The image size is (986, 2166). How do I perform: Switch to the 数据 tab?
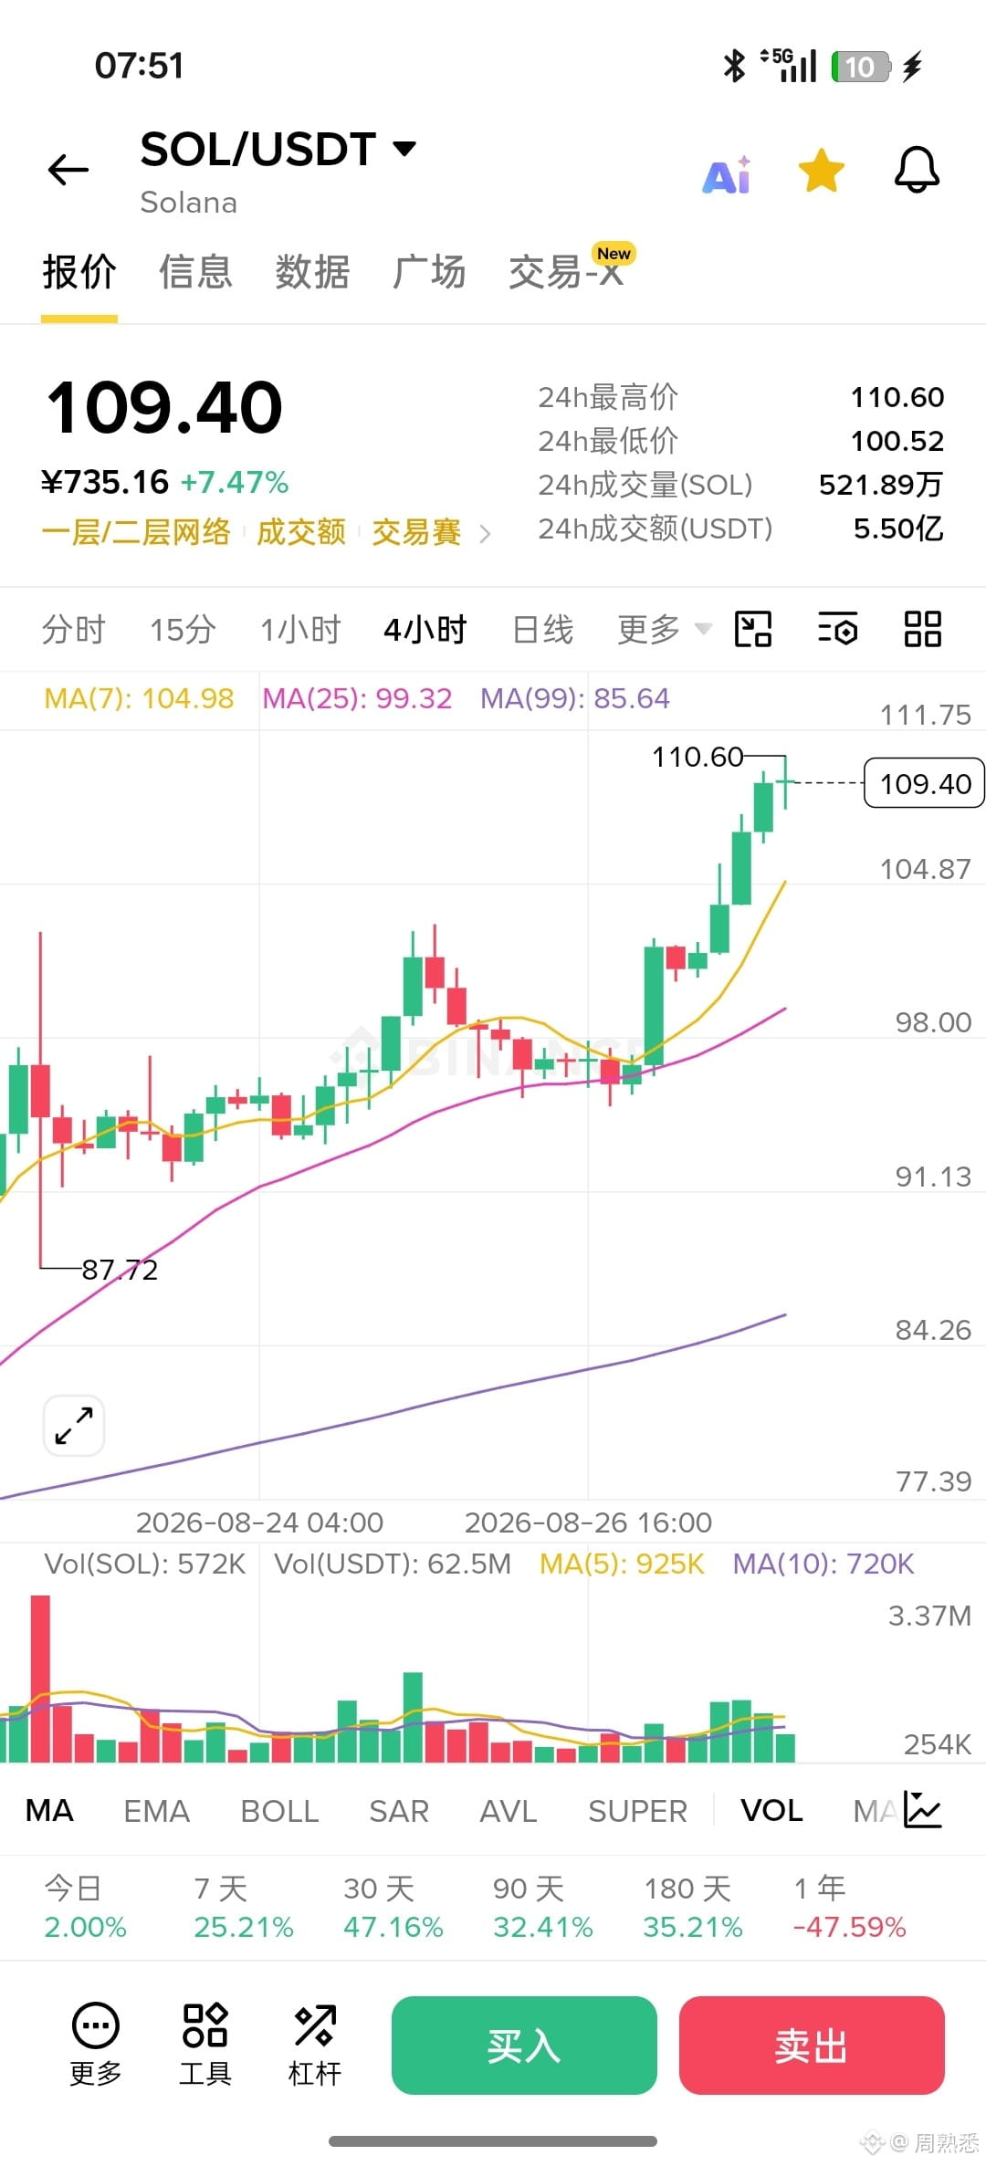pos(312,272)
